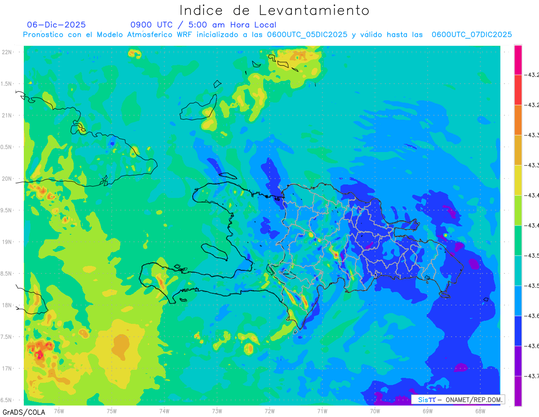
Task: Click the '73W' longitude label
Action: pos(217,411)
